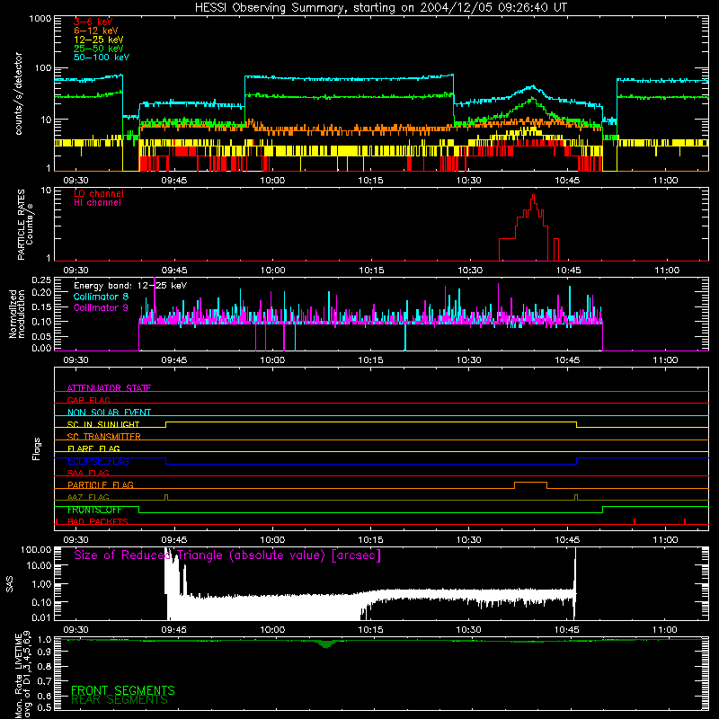
Task: Select the 6-12 keV legend label
Action: pos(96,31)
